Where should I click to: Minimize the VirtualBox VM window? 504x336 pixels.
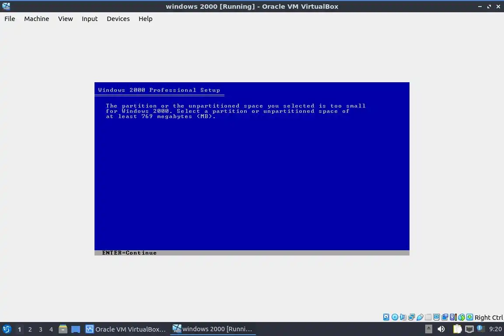click(x=480, y=7)
